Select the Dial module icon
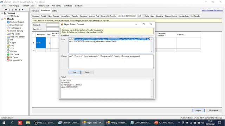Viewport: 225px width, 126px height. point(8,40)
